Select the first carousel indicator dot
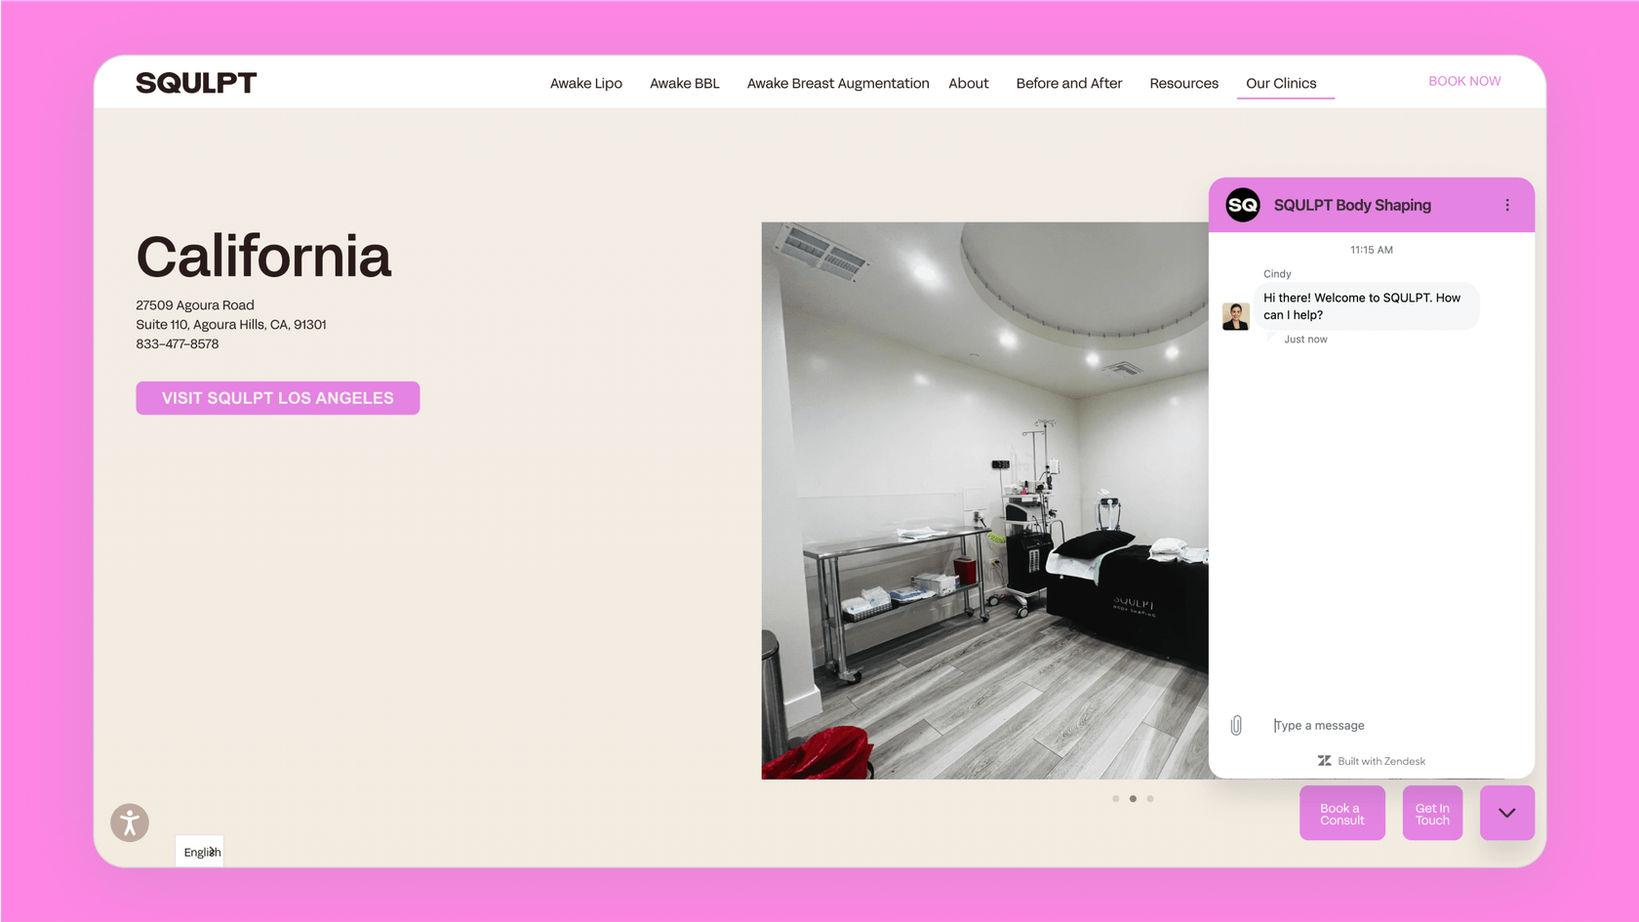1639x922 pixels. point(1115,798)
